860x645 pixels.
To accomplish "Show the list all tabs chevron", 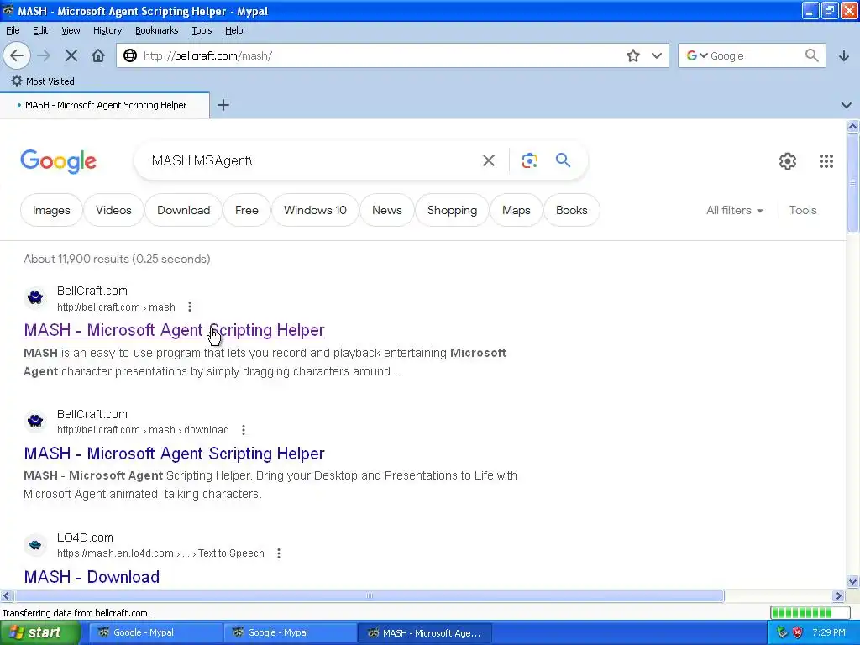I will click(846, 105).
